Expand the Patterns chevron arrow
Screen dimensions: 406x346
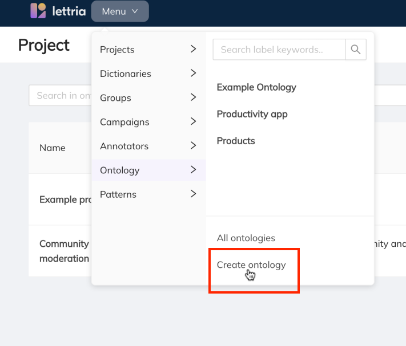click(193, 194)
